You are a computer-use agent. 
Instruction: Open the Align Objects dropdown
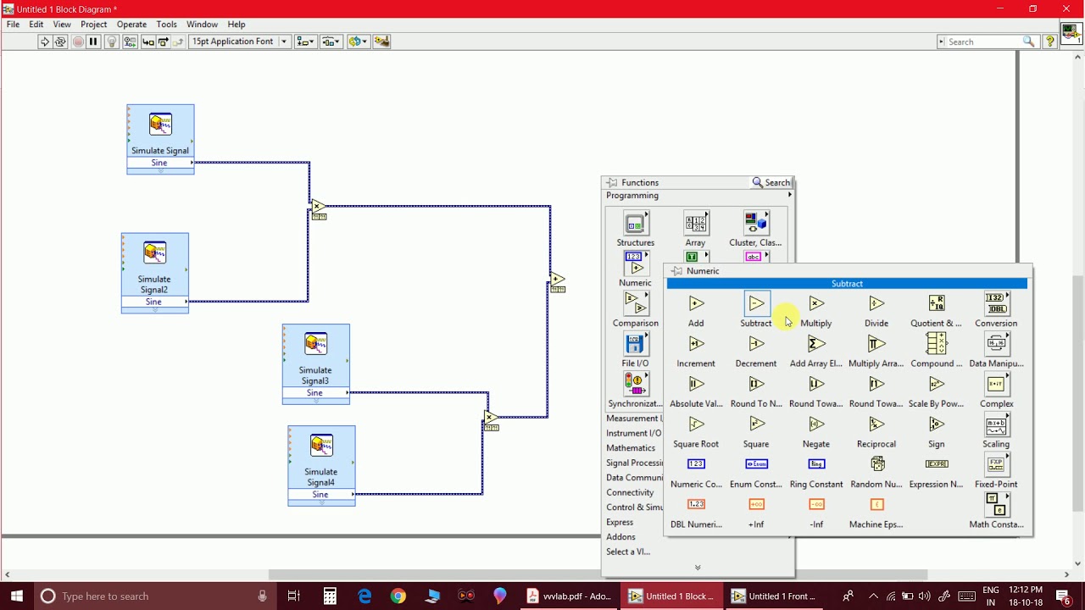click(305, 42)
